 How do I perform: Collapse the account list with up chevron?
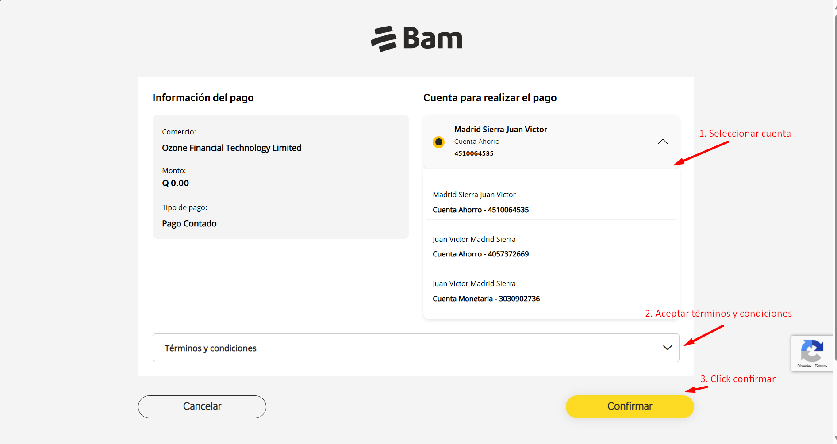click(x=662, y=142)
